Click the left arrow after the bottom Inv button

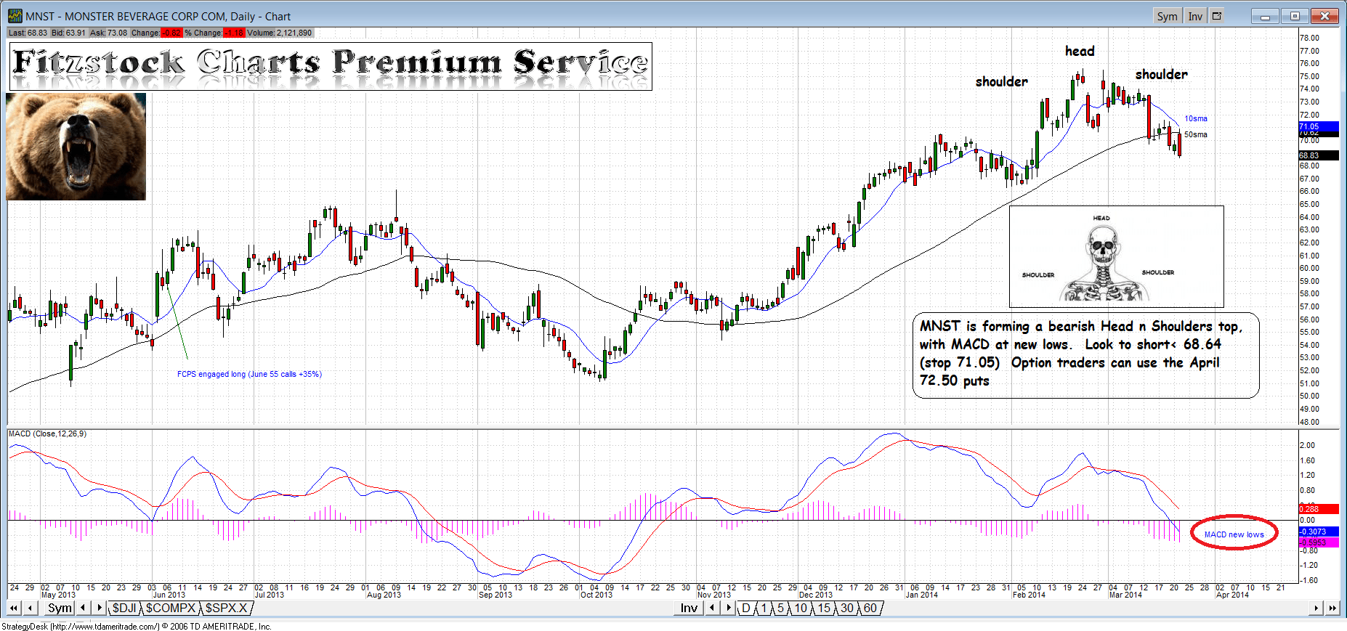(713, 608)
